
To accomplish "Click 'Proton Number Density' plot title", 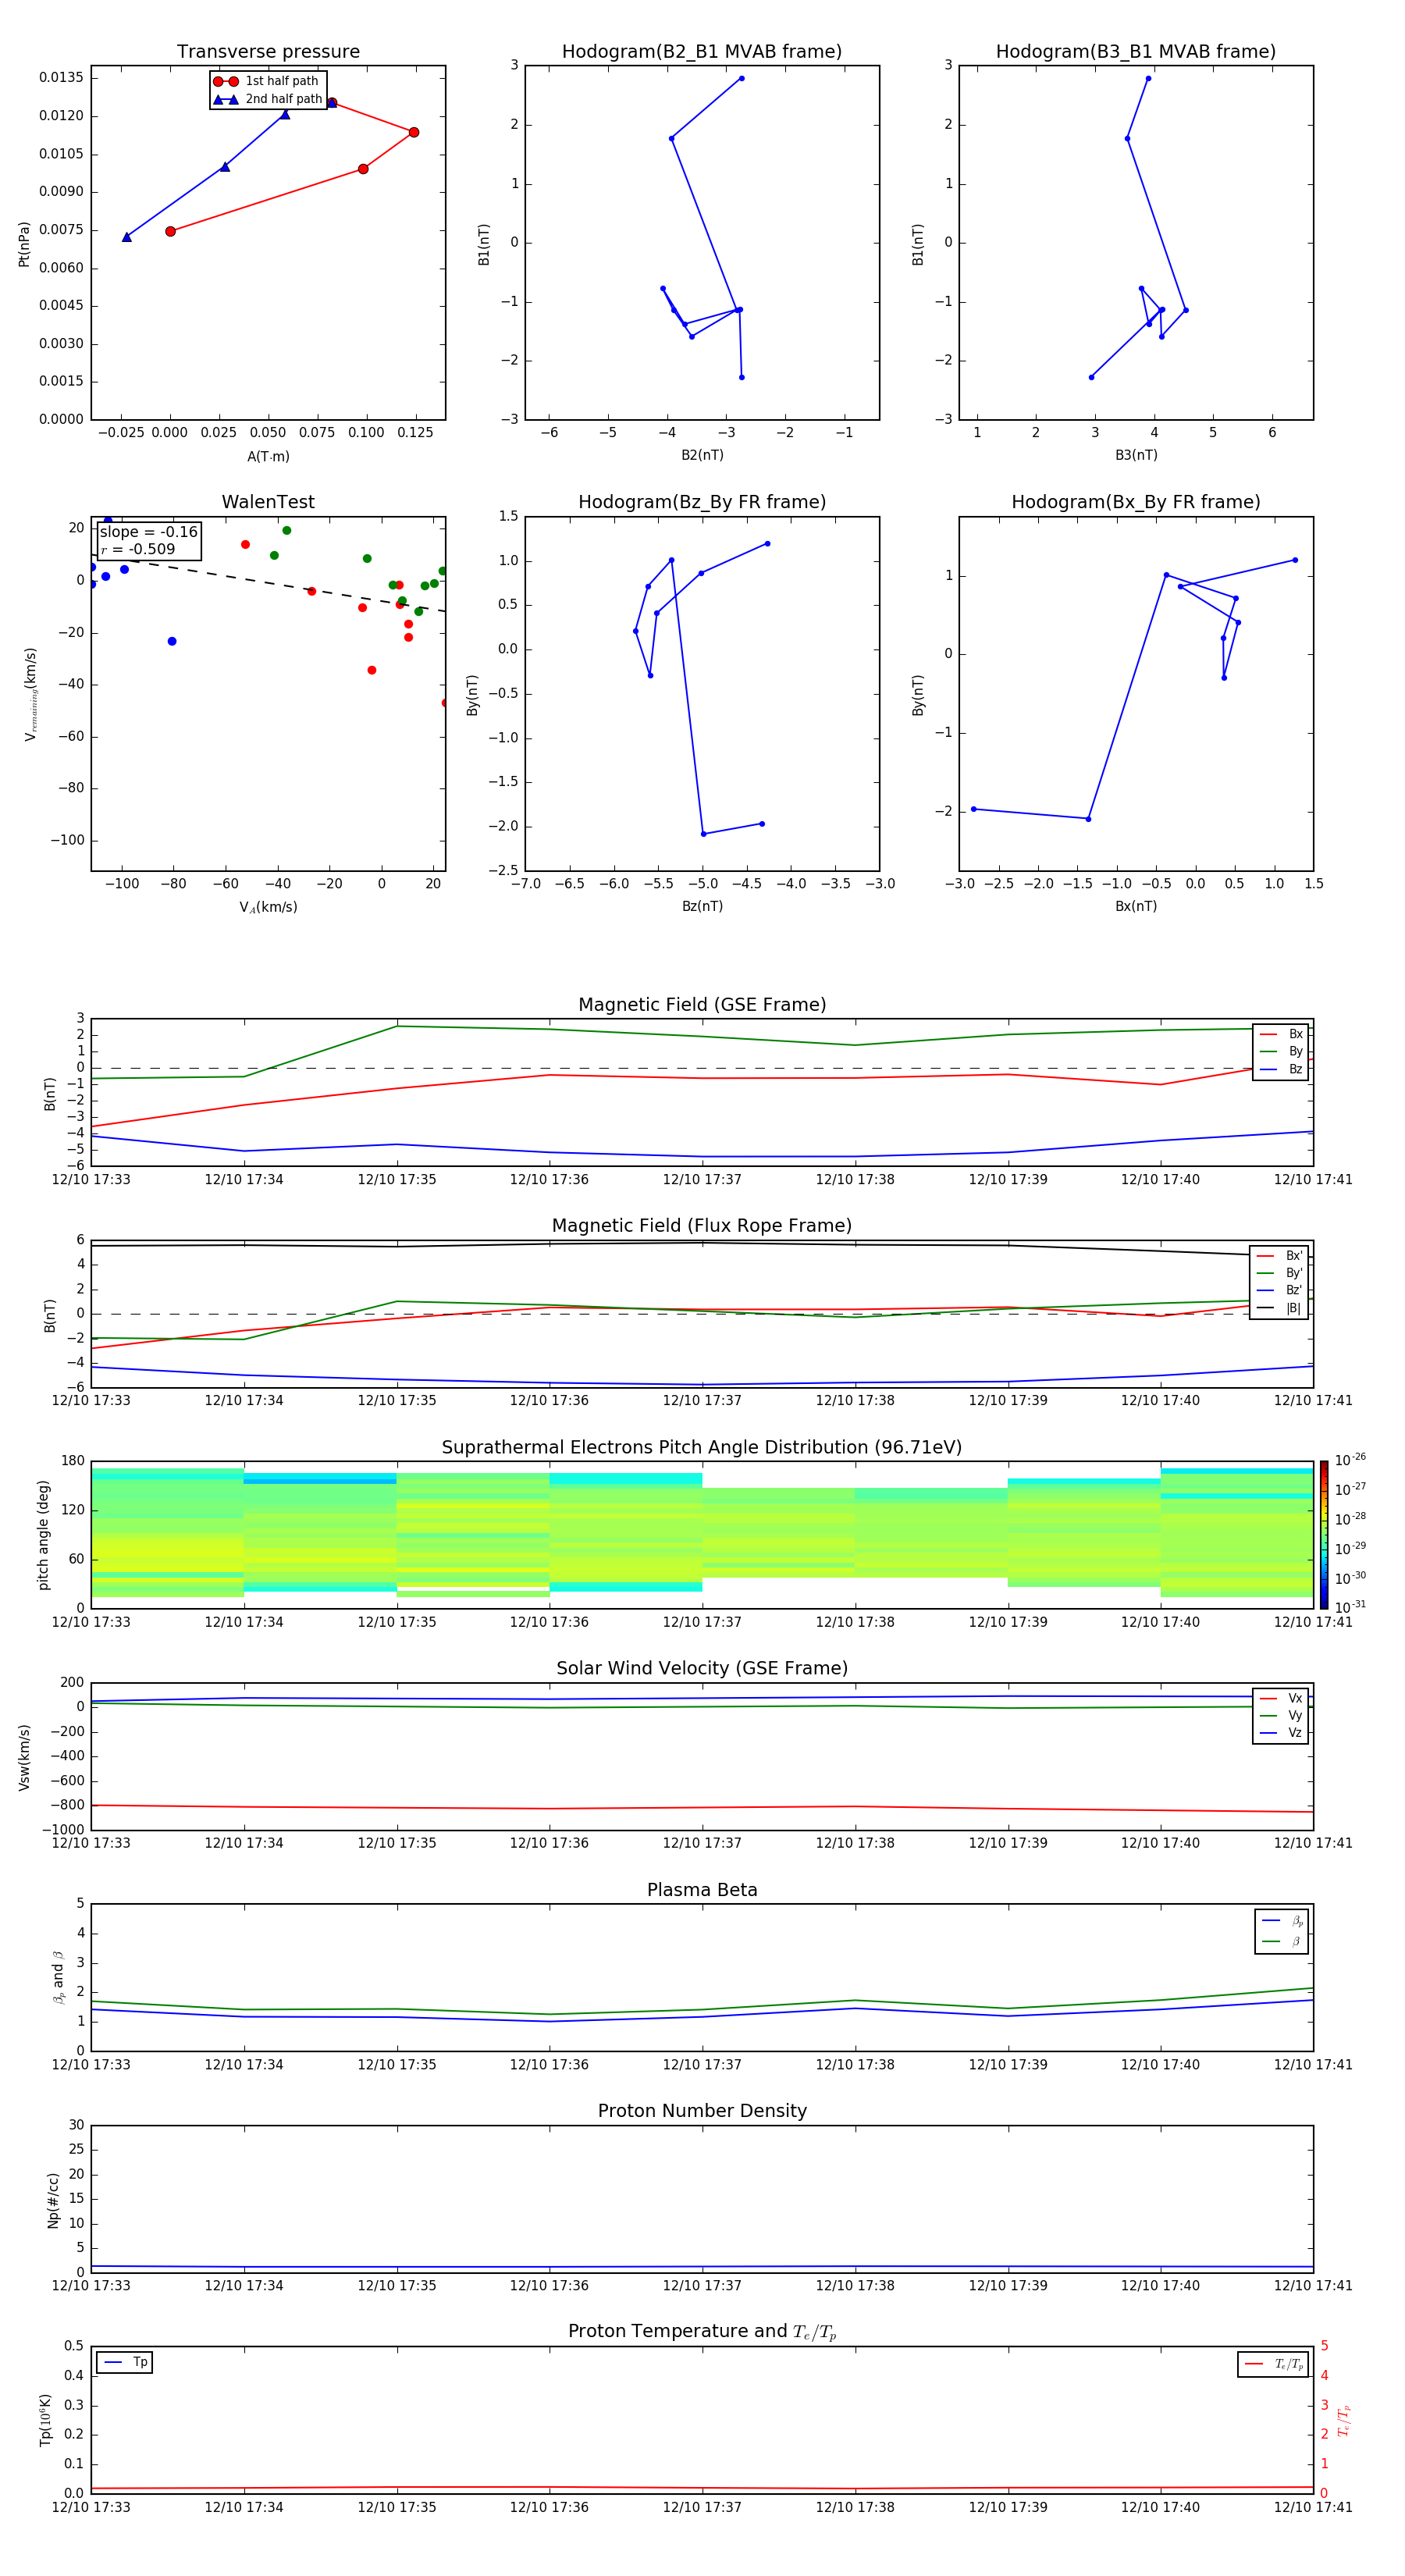I will [702, 2110].
